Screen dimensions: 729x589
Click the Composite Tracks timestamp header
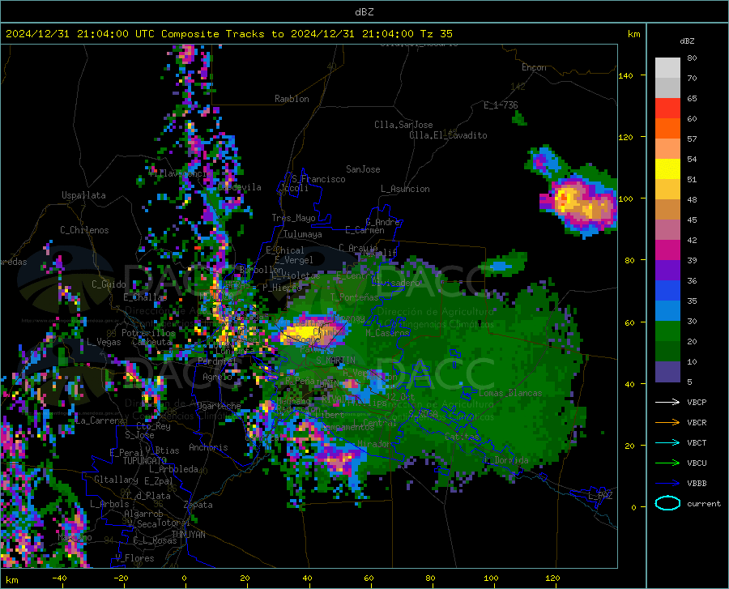click(228, 34)
